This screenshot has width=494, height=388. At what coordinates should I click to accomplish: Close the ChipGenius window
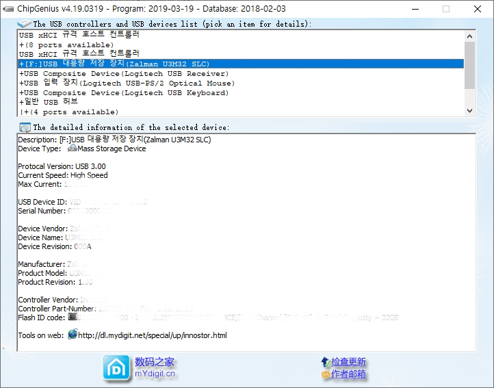(x=478, y=9)
